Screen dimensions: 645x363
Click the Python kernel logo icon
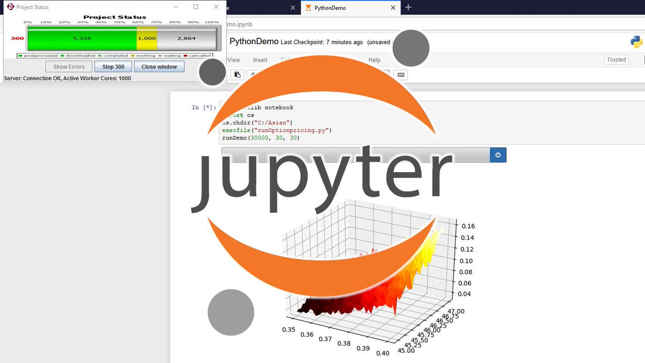click(x=636, y=42)
